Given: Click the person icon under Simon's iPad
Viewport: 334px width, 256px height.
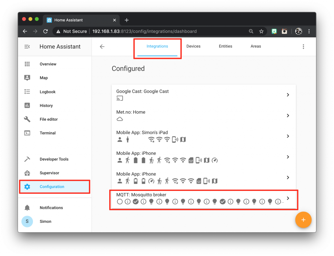Looking at the screenshot, I should (x=120, y=140).
